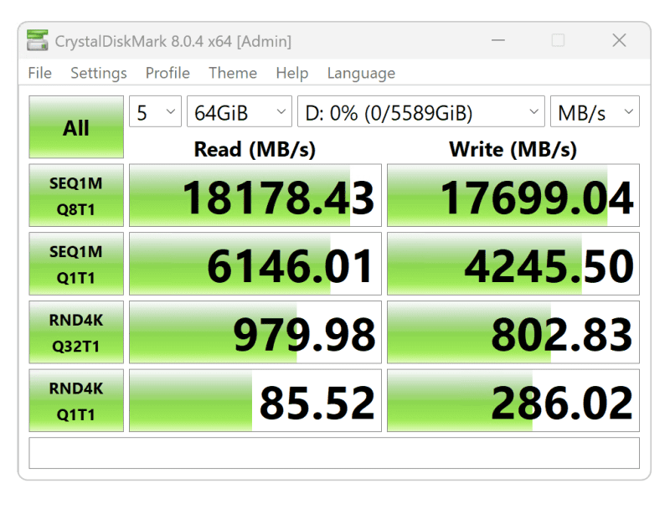
Task: Expand the 64GiB test size dropdown
Action: [239, 112]
